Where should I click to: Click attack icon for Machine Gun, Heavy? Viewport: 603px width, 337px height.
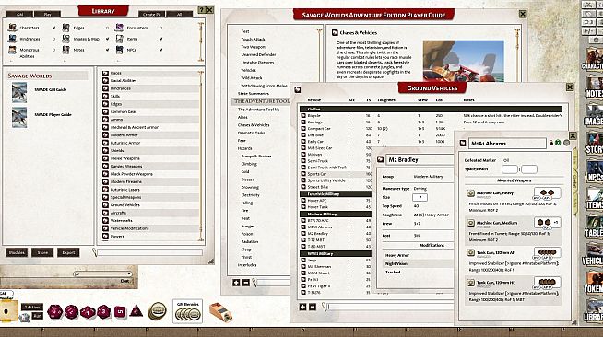(471, 193)
